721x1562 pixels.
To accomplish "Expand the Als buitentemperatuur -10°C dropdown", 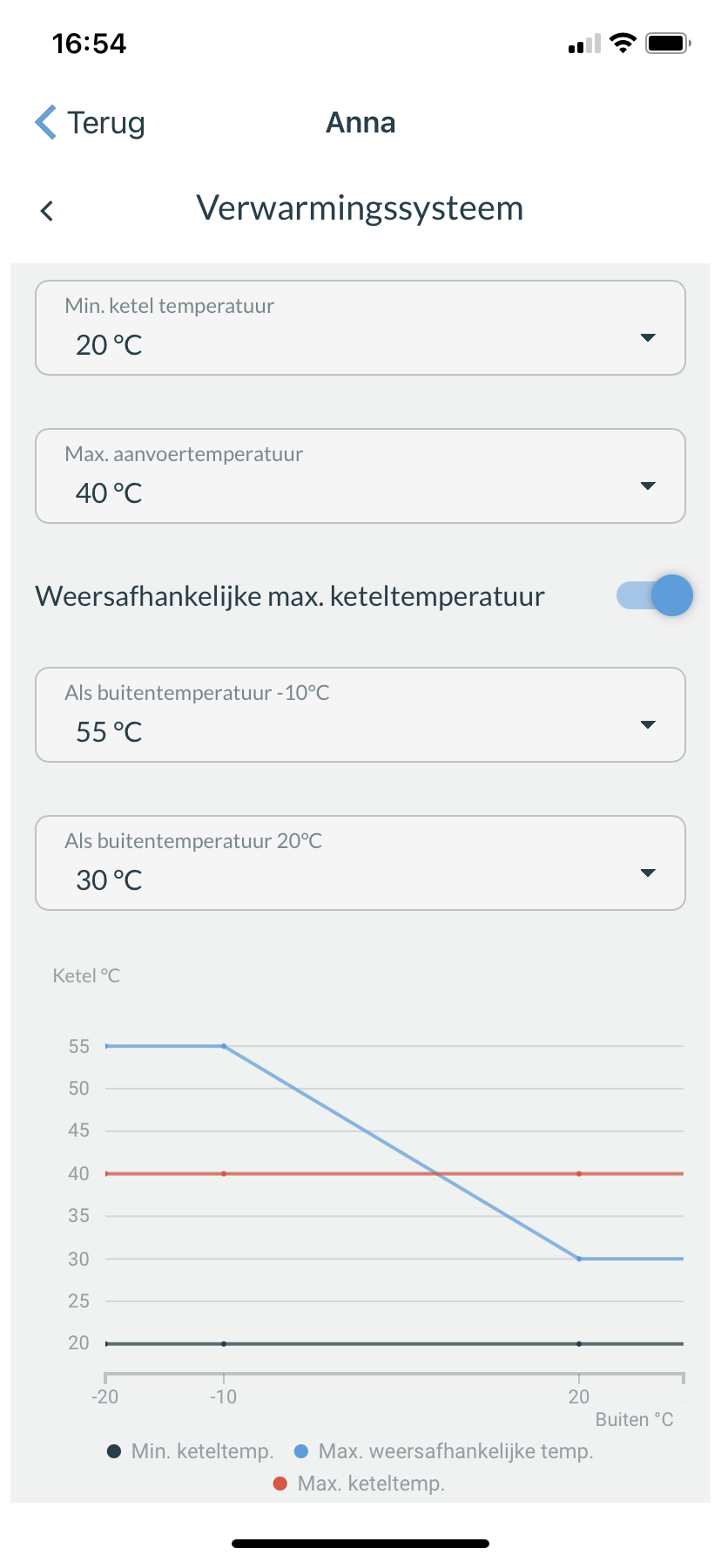I will coord(360,715).
